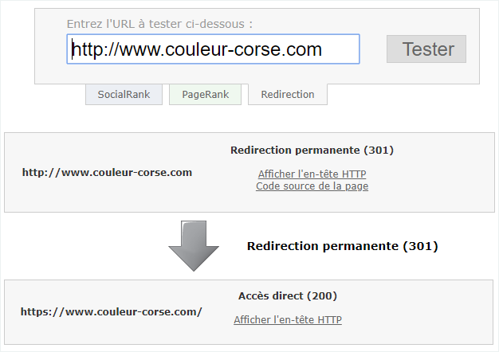Click the bold http://www.couleur-corse.com result text

pyautogui.click(x=107, y=172)
